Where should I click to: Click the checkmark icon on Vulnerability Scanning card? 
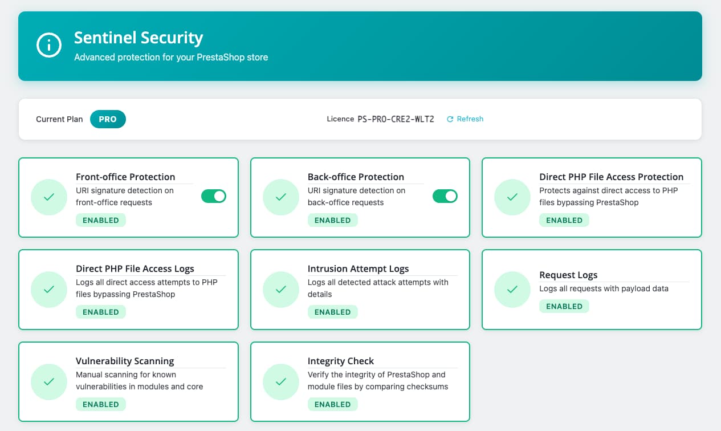click(x=48, y=381)
